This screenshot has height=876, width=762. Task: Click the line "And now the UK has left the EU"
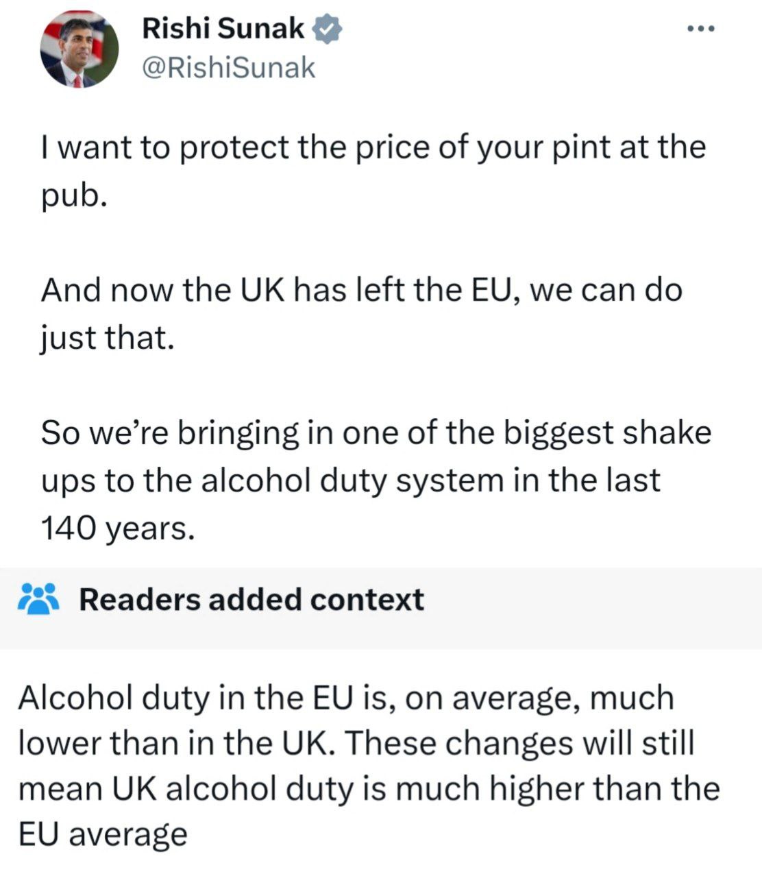click(362, 290)
